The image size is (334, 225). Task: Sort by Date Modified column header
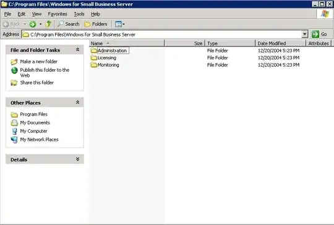[281, 43]
